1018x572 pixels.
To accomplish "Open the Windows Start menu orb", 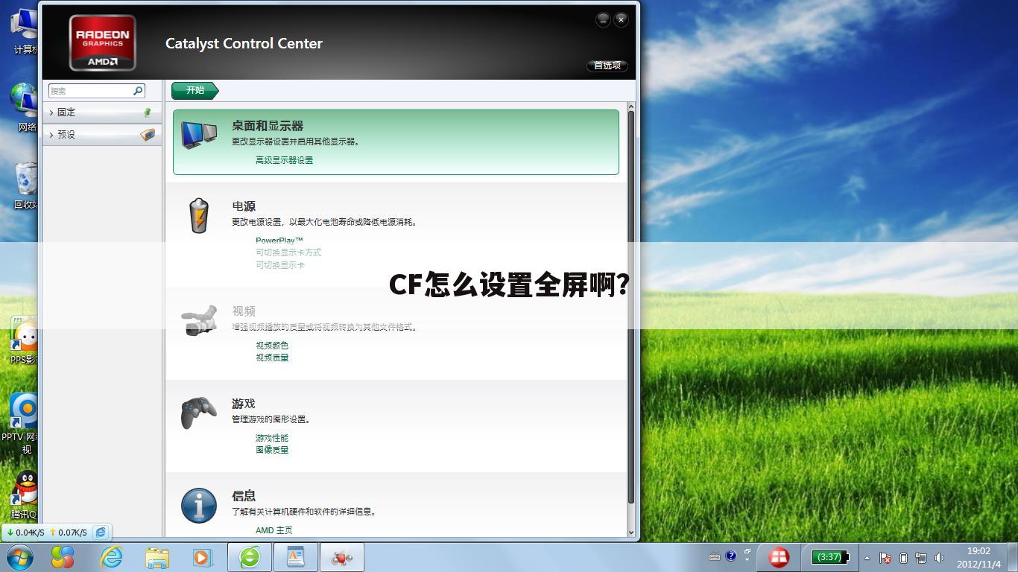I will pos(19,557).
